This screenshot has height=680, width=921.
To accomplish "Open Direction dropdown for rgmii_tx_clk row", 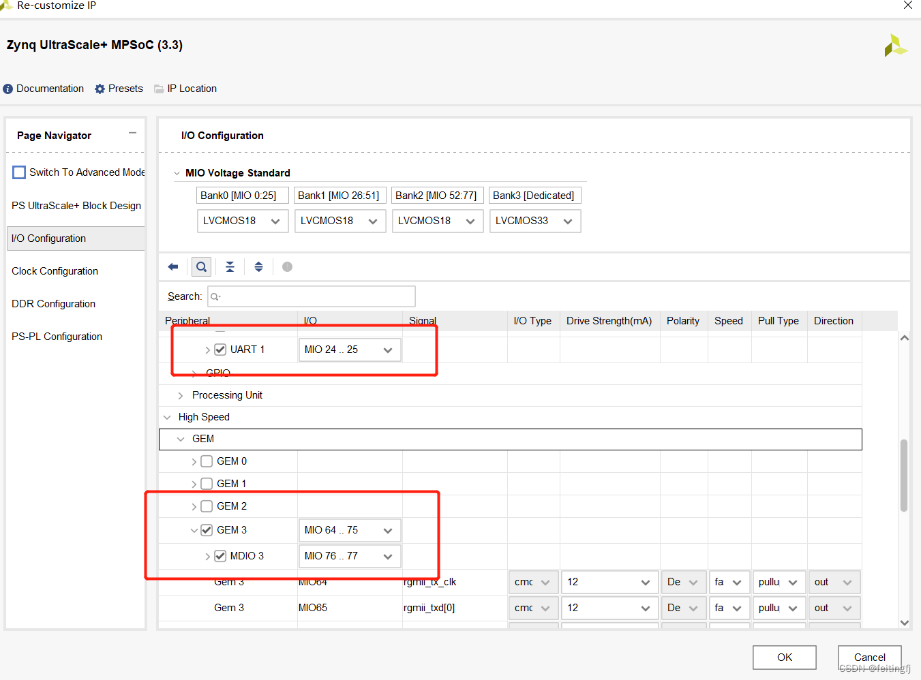I will click(834, 582).
